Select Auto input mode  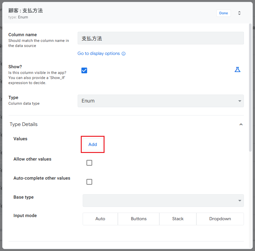100,219
